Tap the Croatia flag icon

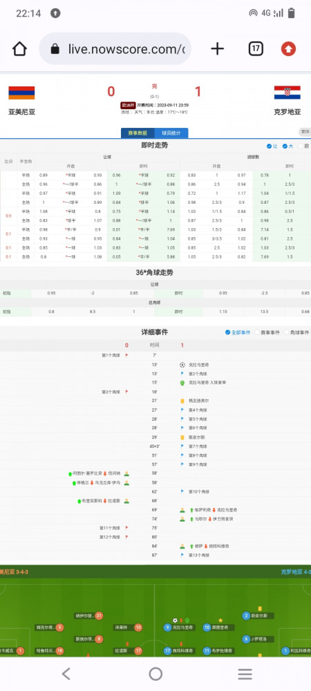[x=288, y=93]
